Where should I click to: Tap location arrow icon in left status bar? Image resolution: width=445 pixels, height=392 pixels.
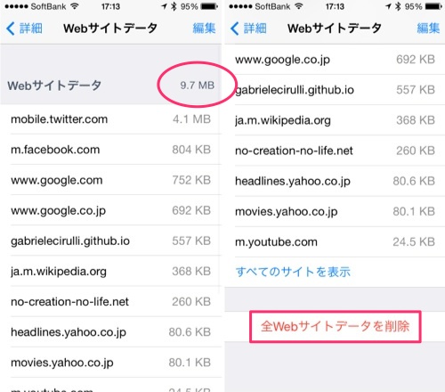[x=164, y=6]
